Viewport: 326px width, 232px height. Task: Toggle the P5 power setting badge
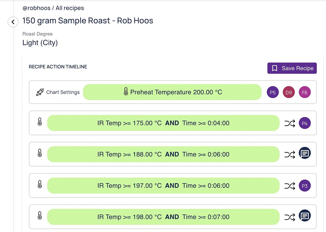coord(273,92)
